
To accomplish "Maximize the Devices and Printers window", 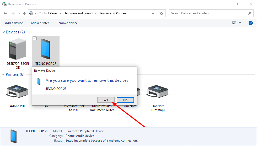I will [x=239, y=4].
